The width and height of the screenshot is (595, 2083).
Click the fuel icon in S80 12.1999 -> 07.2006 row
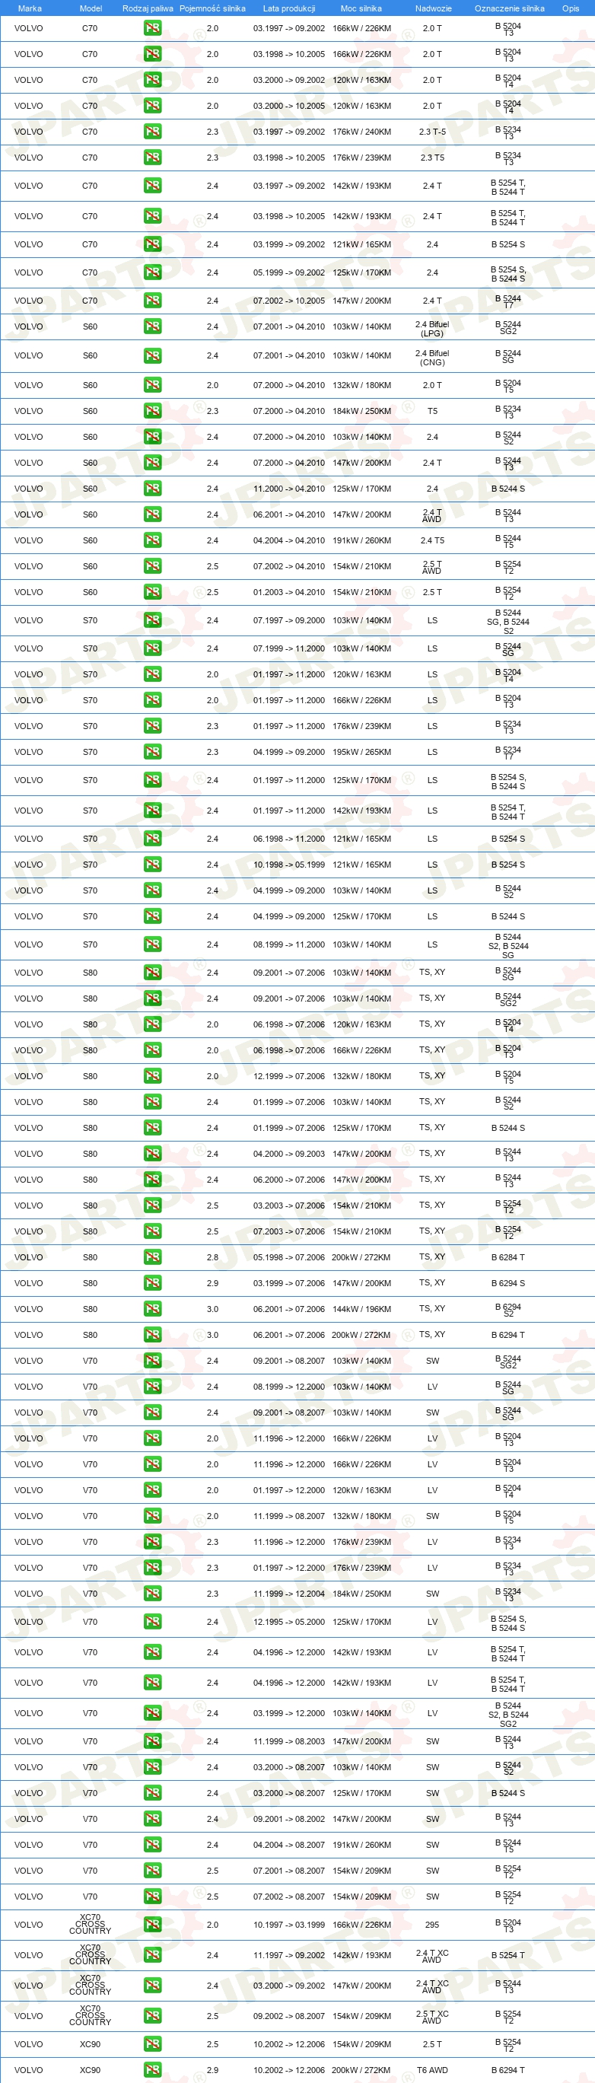click(152, 1076)
